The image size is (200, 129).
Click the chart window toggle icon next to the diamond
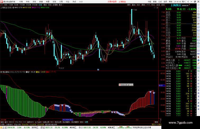tap(157, 8)
